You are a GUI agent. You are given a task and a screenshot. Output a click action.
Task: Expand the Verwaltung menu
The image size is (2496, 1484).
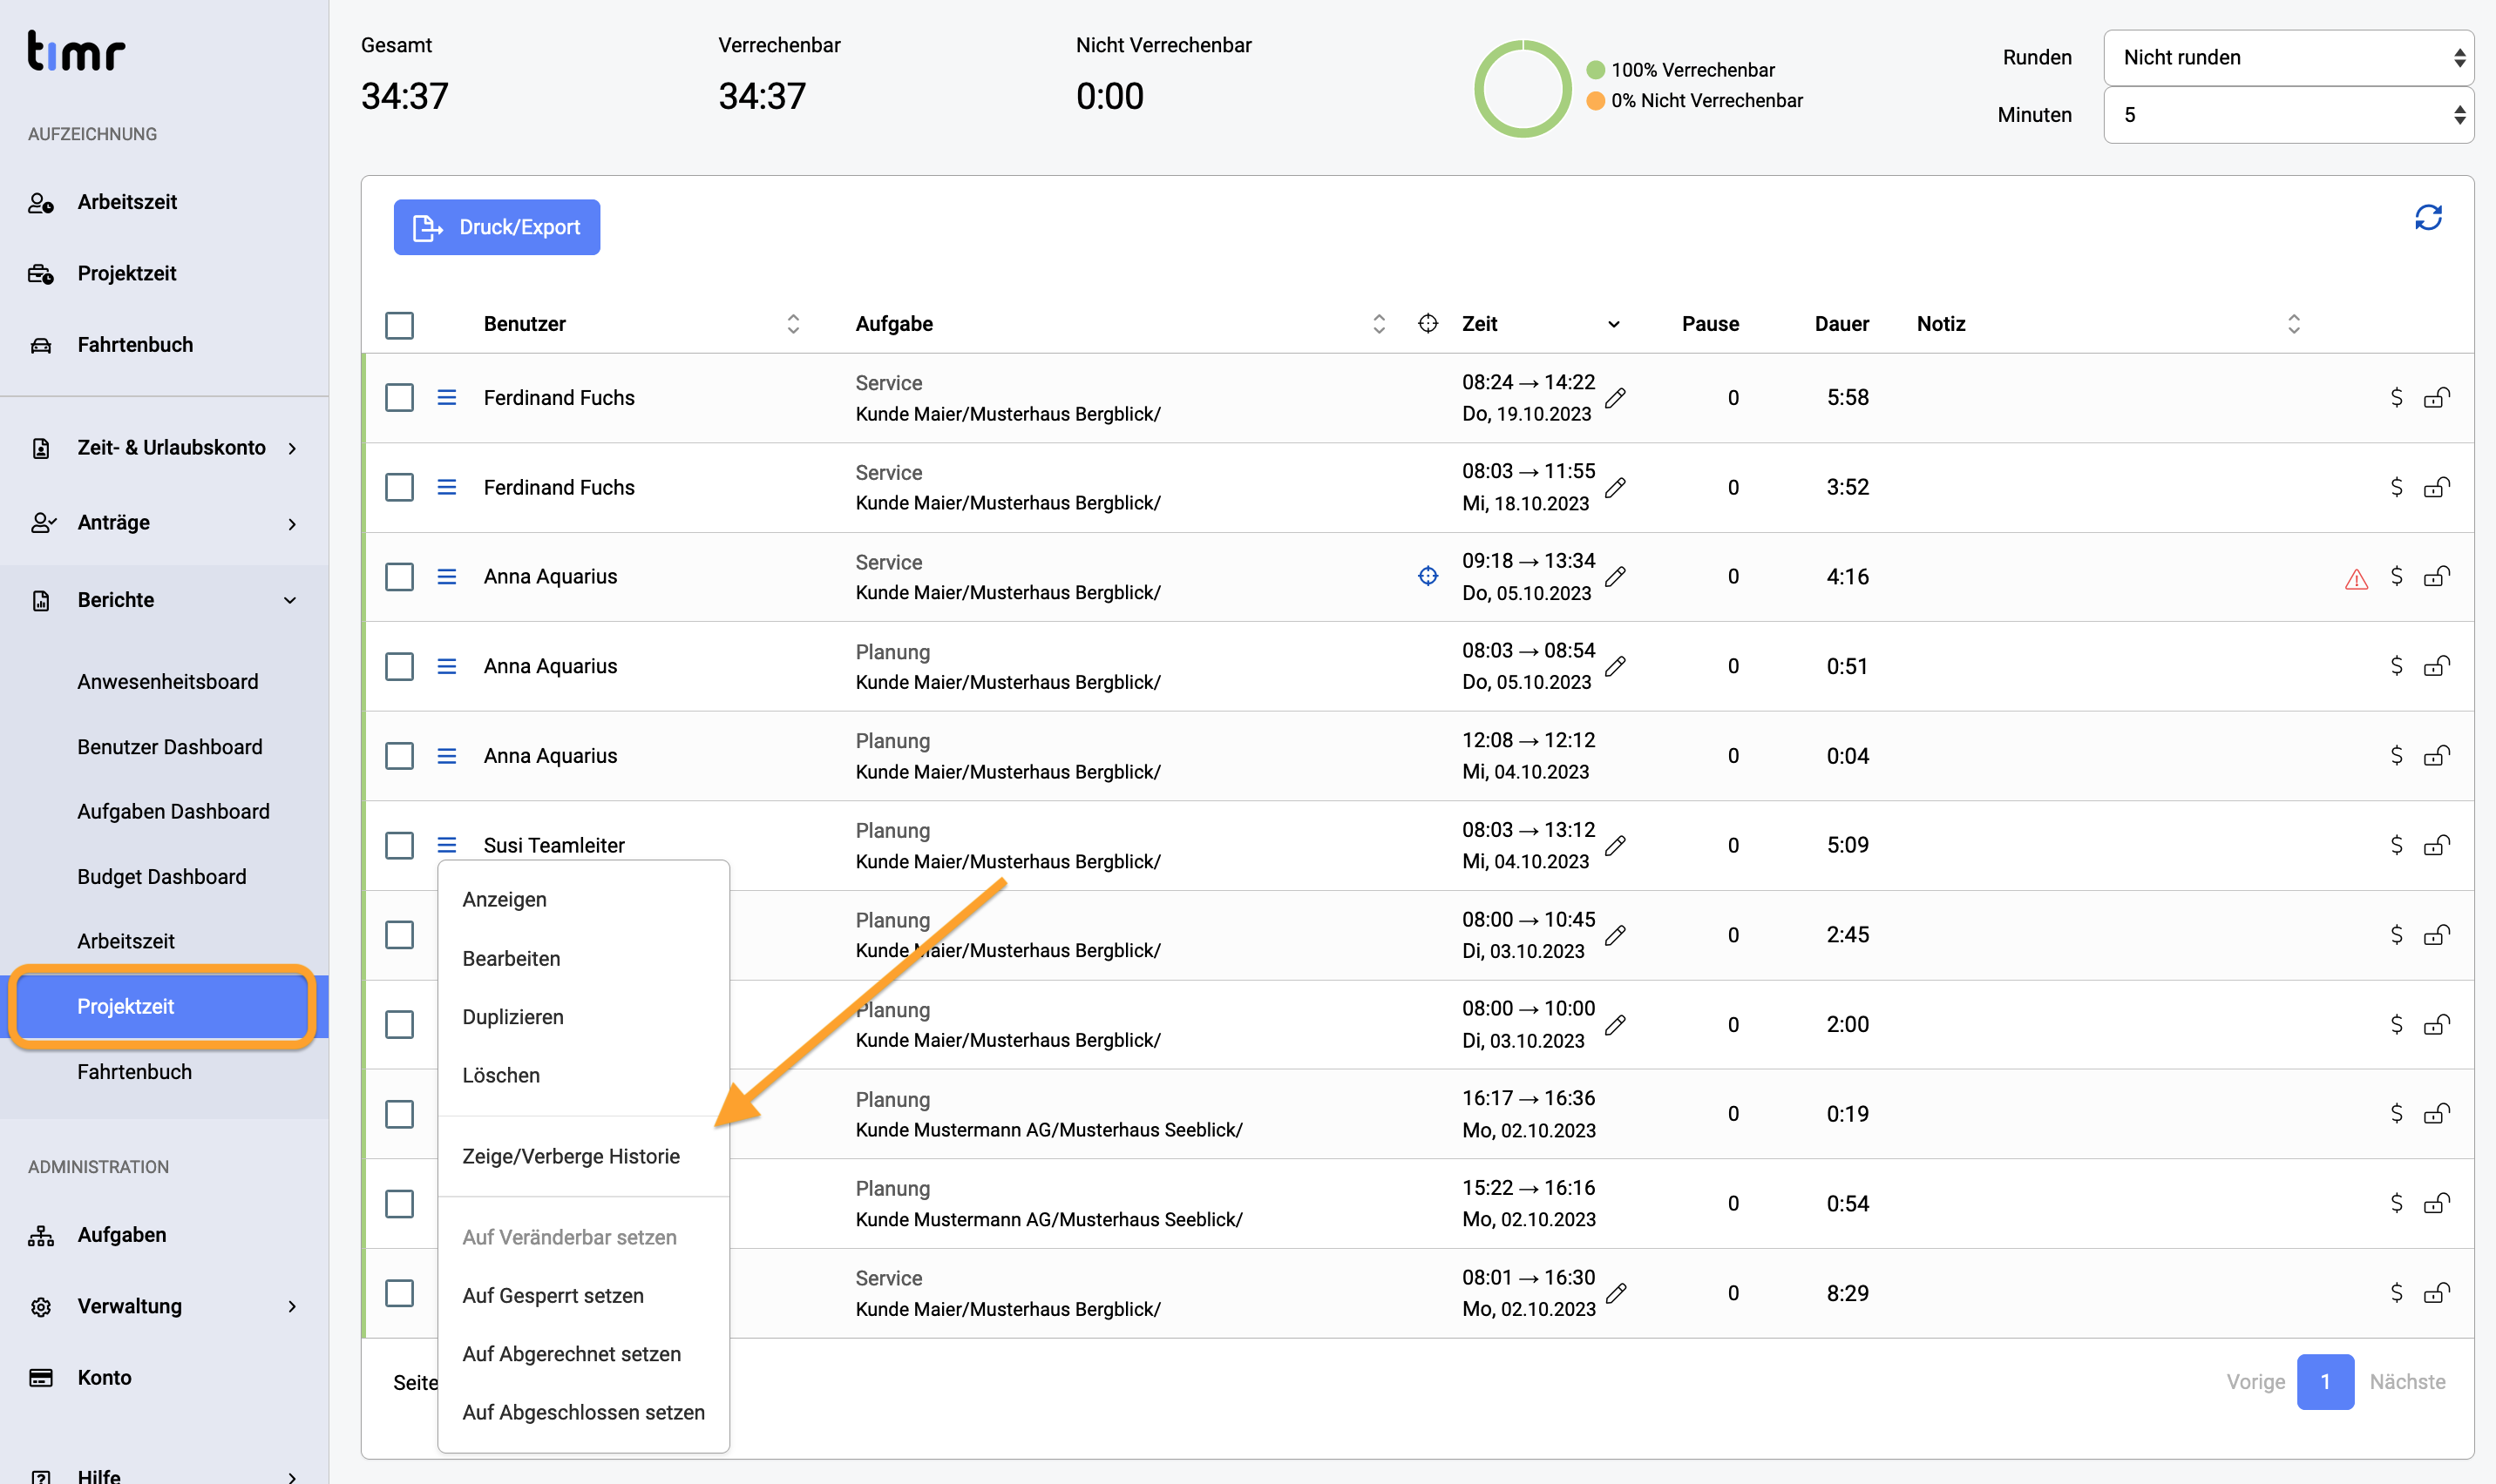(164, 1306)
